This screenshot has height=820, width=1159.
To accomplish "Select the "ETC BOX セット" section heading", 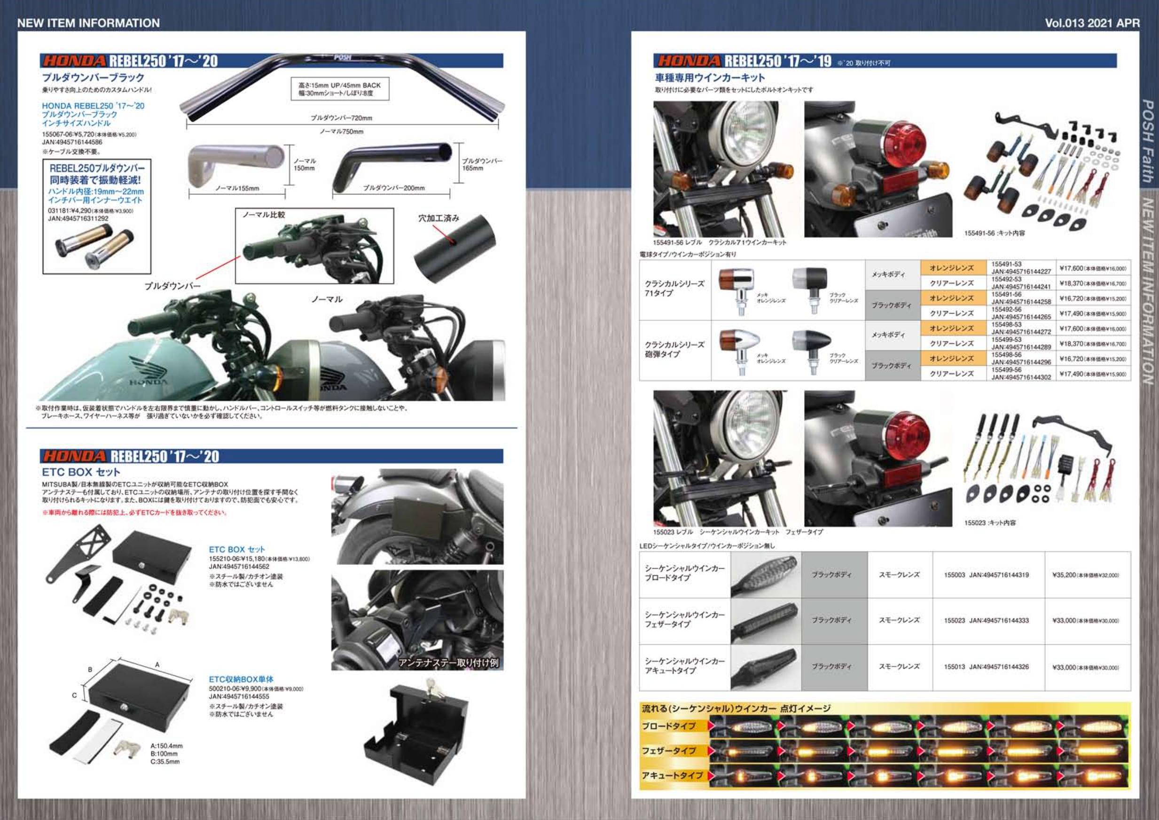I will pyautogui.click(x=81, y=472).
